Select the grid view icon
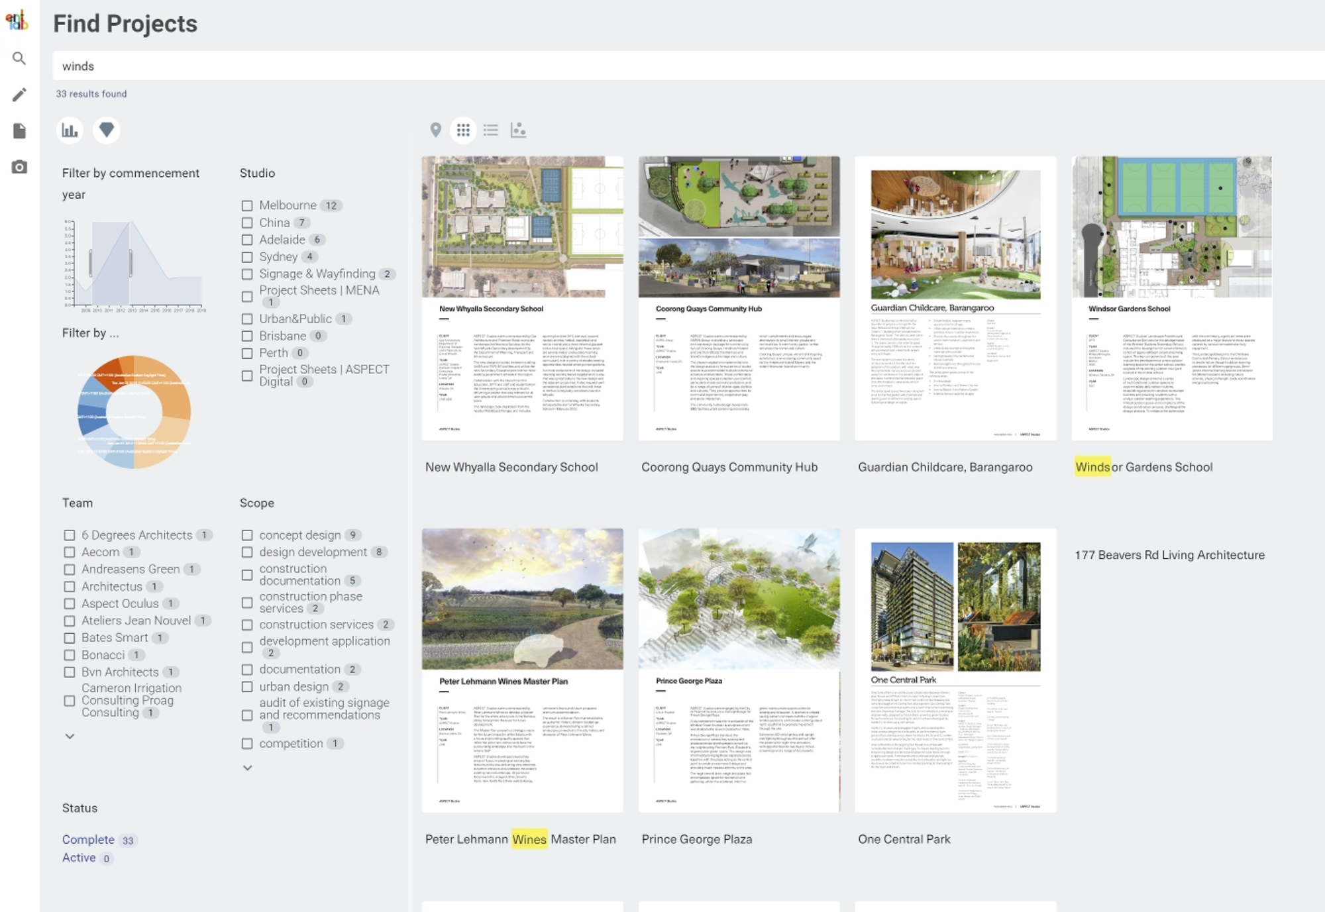Screen dimensions: 1325x912 pyautogui.click(x=464, y=130)
